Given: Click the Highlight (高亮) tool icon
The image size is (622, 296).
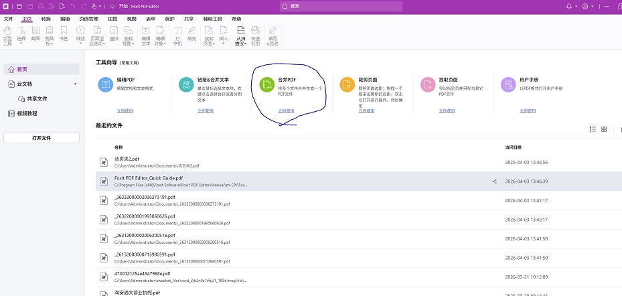Looking at the screenshot, I should point(192,35).
